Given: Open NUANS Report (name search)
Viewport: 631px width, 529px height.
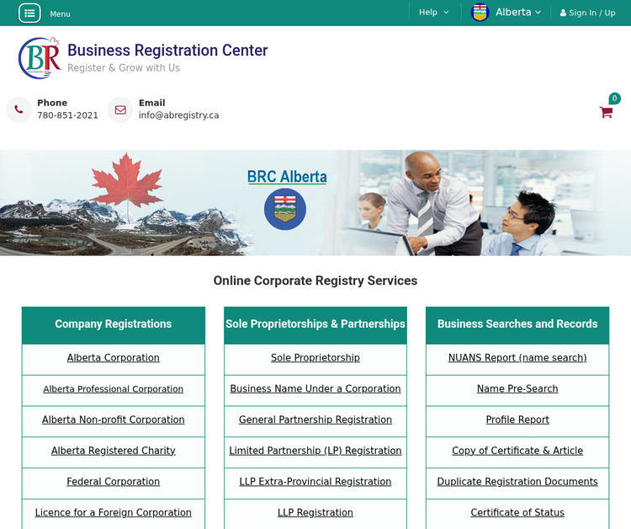Looking at the screenshot, I should 517,358.
